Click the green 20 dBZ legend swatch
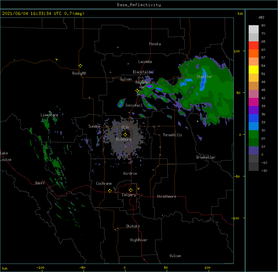The width and height of the screenshot is (278, 272). pyautogui.click(x=253, y=134)
